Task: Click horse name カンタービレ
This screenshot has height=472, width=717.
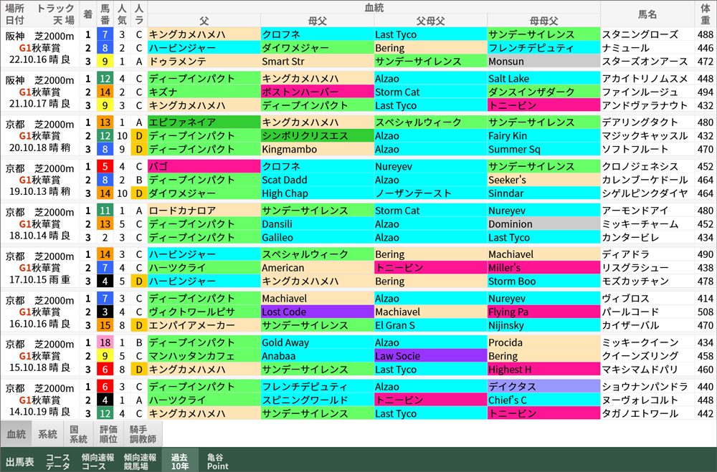Action: pos(630,238)
